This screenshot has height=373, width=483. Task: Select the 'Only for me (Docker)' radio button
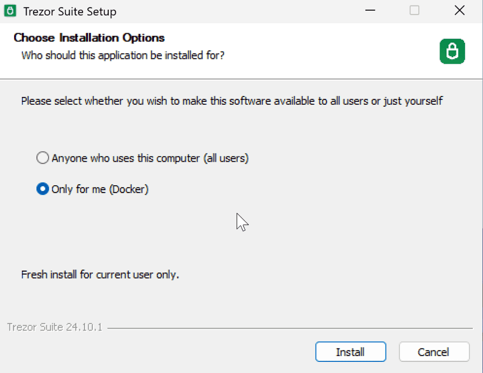(43, 189)
